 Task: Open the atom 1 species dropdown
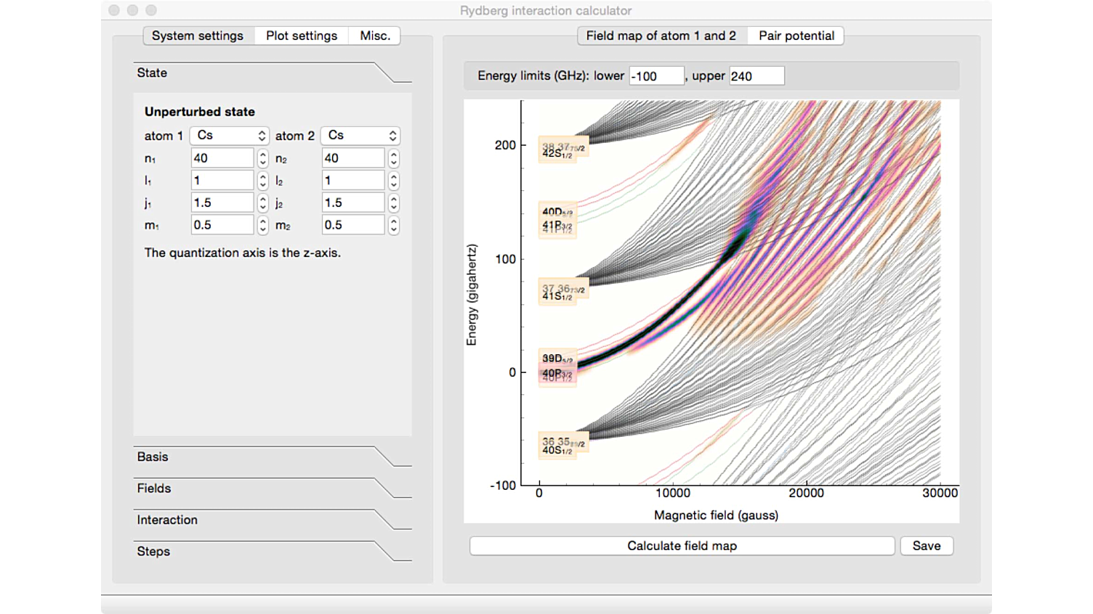(229, 136)
